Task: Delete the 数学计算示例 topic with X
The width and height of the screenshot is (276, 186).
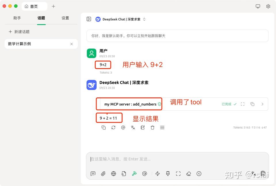Action: point(72,44)
